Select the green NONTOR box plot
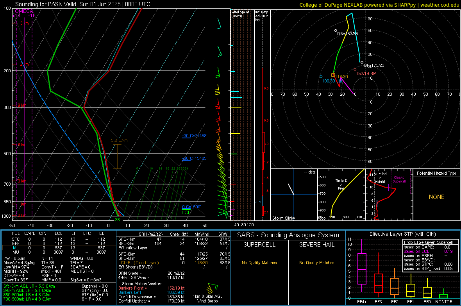461x306 pixels. pos(443,294)
